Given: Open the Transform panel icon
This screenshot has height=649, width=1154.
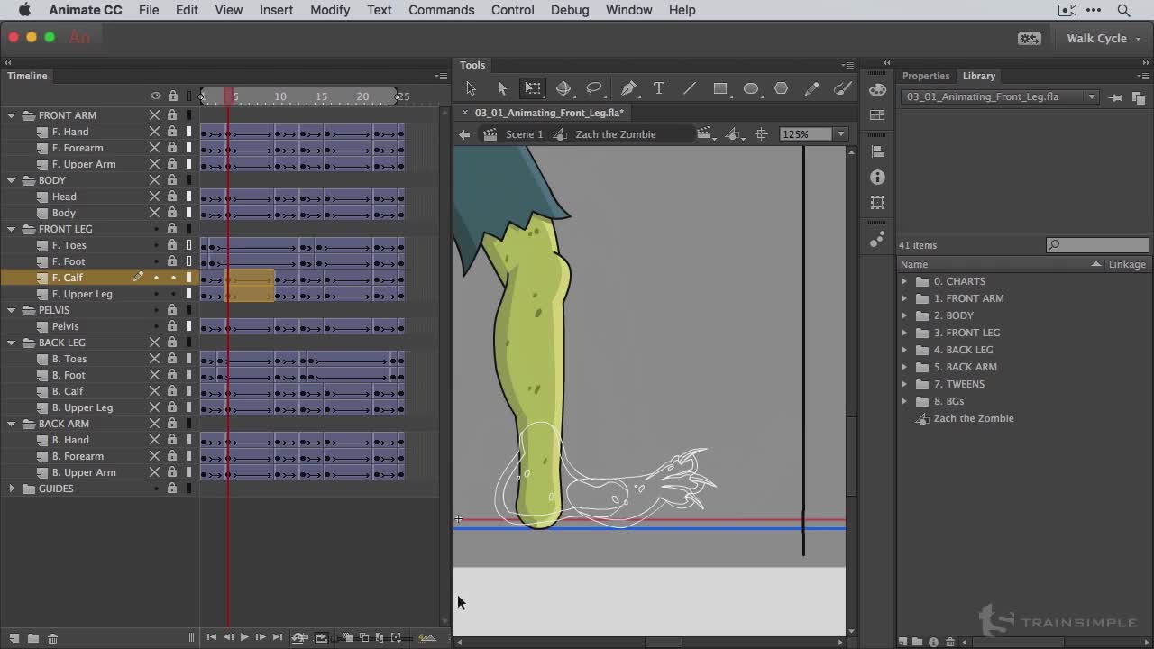Looking at the screenshot, I should (x=878, y=203).
